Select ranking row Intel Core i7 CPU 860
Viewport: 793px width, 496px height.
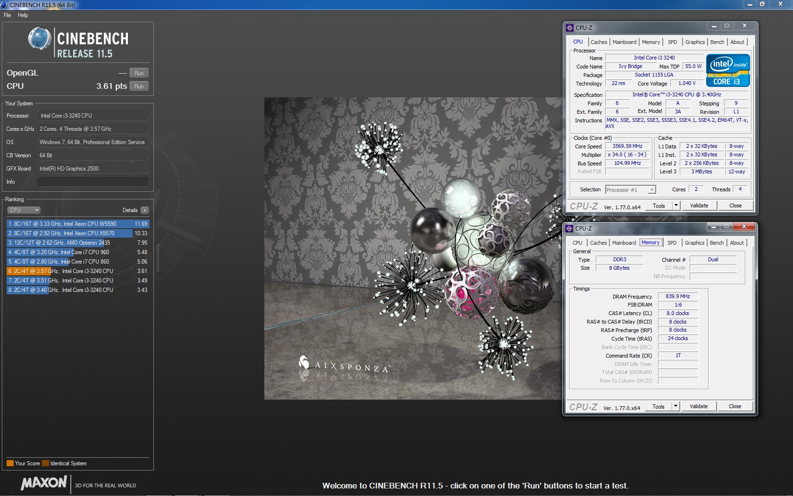coord(78,262)
